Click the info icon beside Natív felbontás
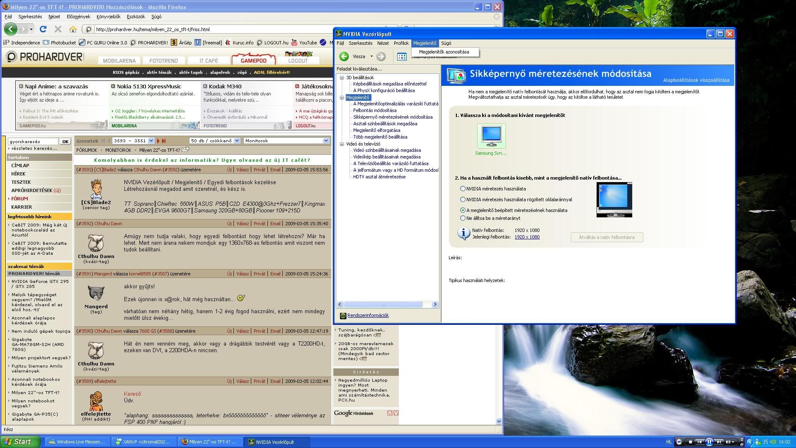The height and width of the screenshot is (448, 796). [463, 233]
